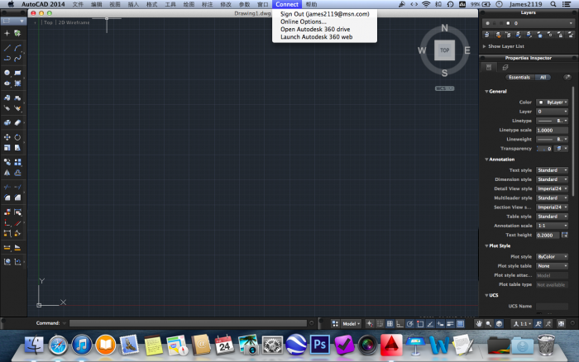Open the Plot style ByColor dropdown

(552, 256)
